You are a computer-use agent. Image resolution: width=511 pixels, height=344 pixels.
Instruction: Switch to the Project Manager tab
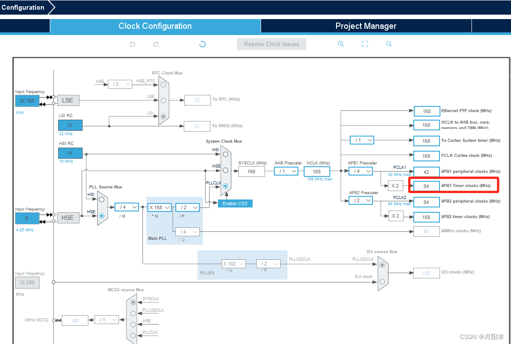[365, 26]
